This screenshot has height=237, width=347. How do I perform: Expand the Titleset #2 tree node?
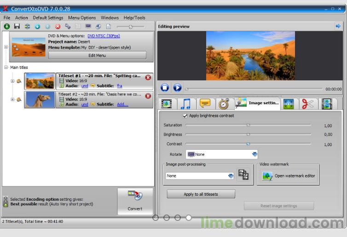tap(12, 100)
